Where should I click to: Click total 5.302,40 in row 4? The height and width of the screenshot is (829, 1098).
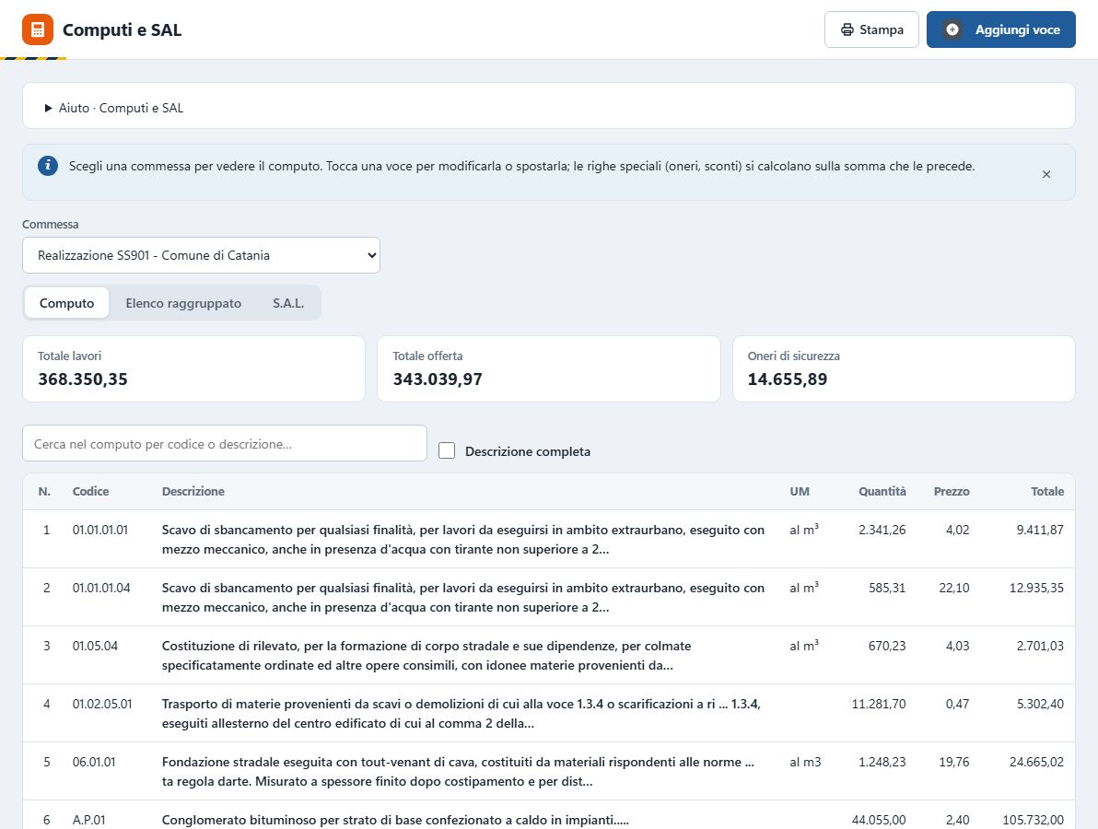1040,704
